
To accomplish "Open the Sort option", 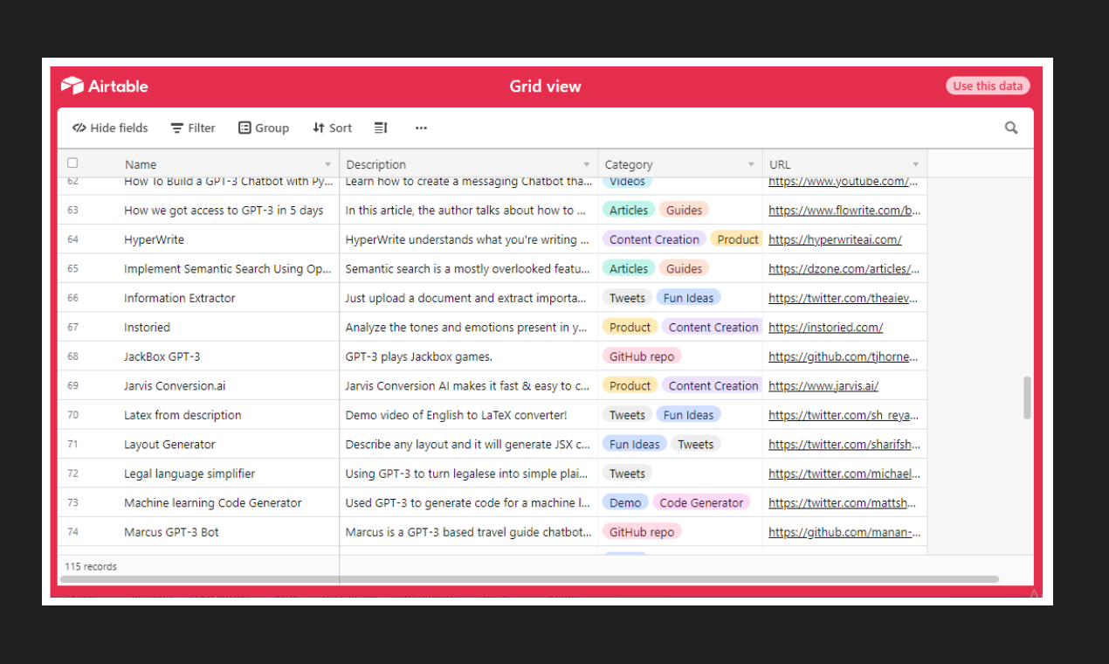I will point(333,128).
